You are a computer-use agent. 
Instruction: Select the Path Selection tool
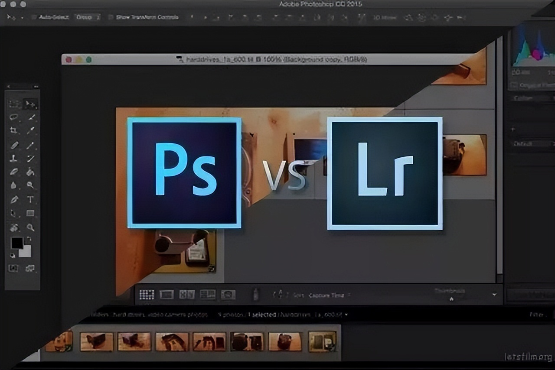point(14,213)
